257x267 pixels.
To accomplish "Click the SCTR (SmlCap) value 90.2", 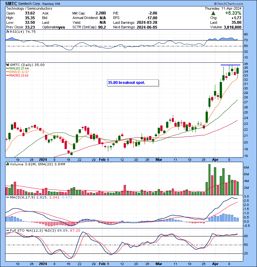I will 102,27.
